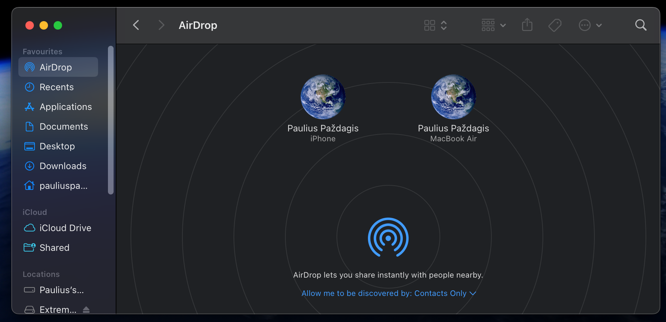This screenshot has height=322, width=666.
Task: Select AirDrop in the sidebar
Action: tap(58, 67)
